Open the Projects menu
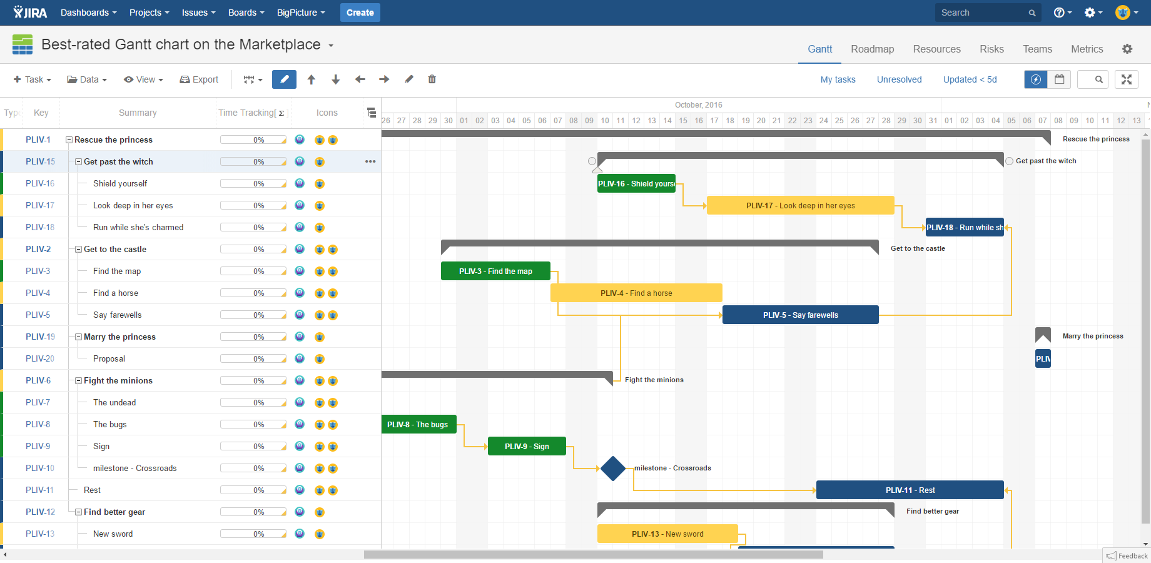The height and width of the screenshot is (563, 1151). [150, 13]
